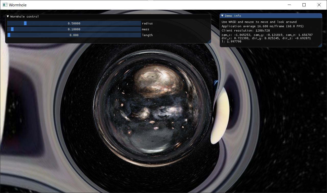This screenshot has height=193, width=327.
Task: Click the length slider showing 0.000
Action: click(74, 35)
